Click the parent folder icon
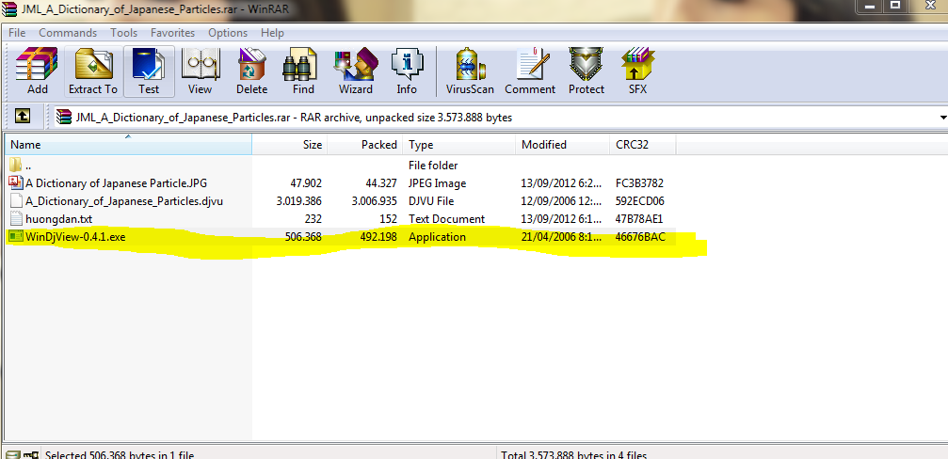 pos(16,165)
